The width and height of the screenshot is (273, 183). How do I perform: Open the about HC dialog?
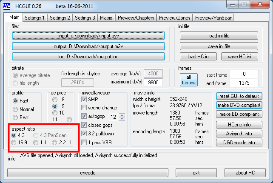[x=245, y=173]
